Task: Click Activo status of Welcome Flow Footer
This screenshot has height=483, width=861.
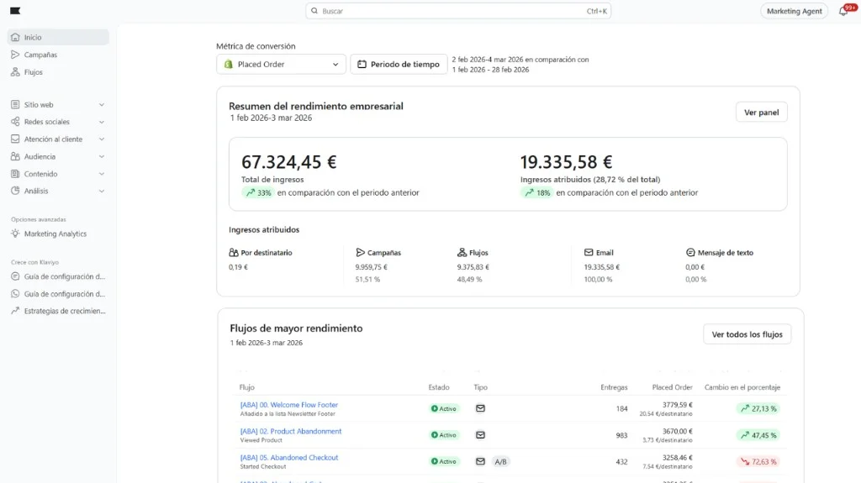Action: pyautogui.click(x=444, y=408)
